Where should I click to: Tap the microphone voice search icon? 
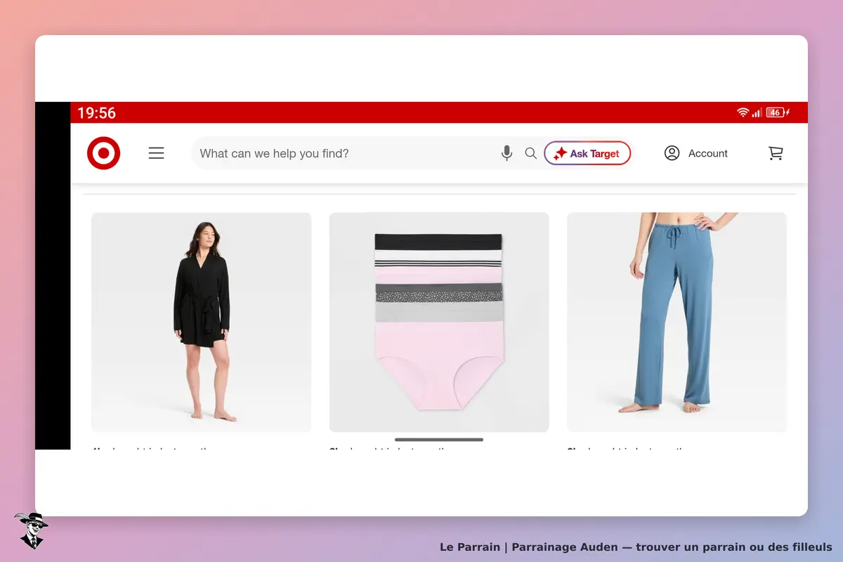pos(507,153)
